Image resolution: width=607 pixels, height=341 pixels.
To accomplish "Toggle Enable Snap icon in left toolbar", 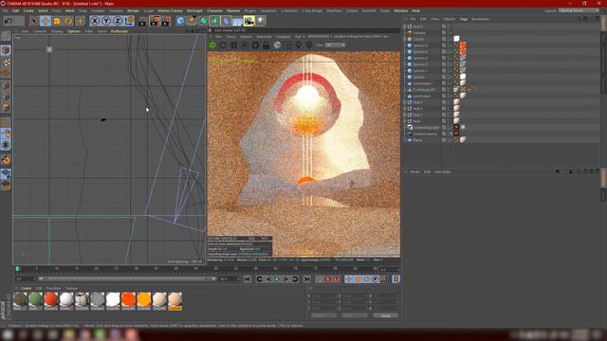I will pyautogui.click(x=6, y=160).
